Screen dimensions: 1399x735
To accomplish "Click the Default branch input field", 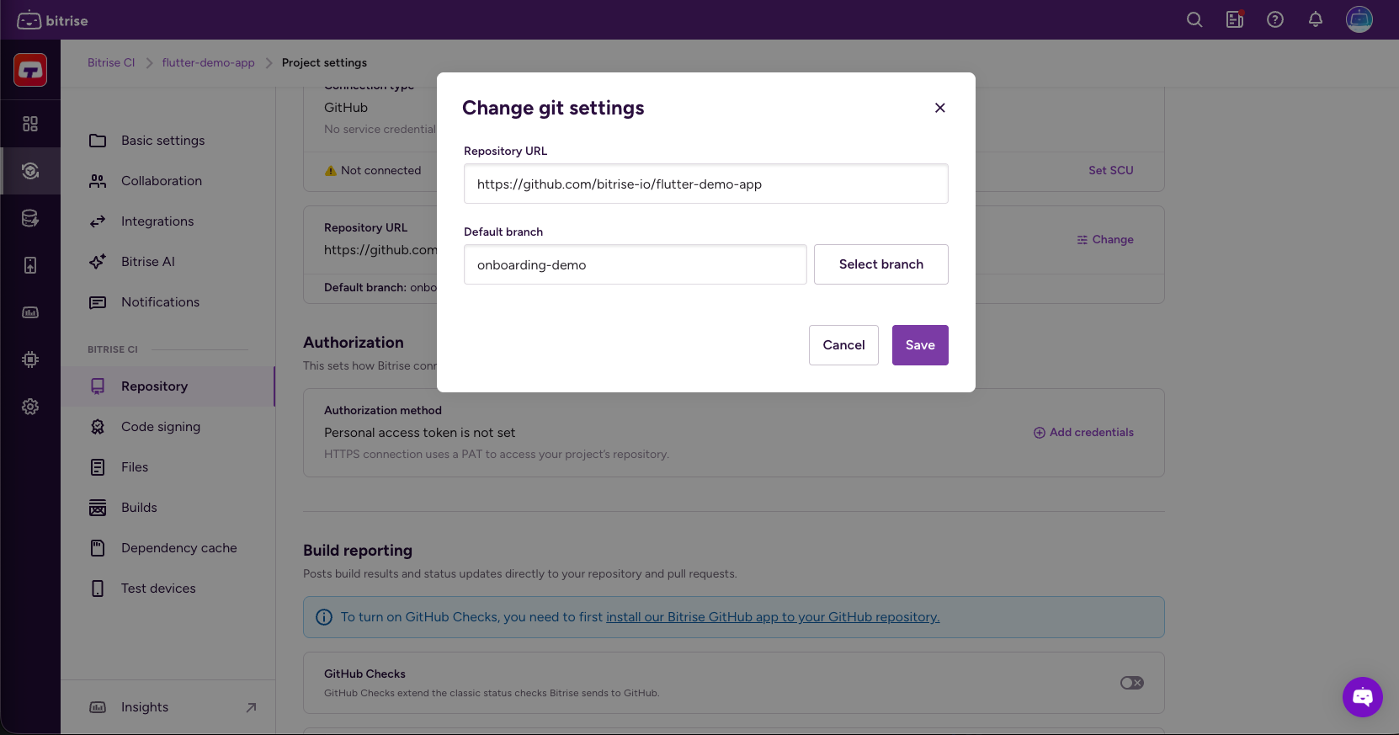I will click(636, 264).
